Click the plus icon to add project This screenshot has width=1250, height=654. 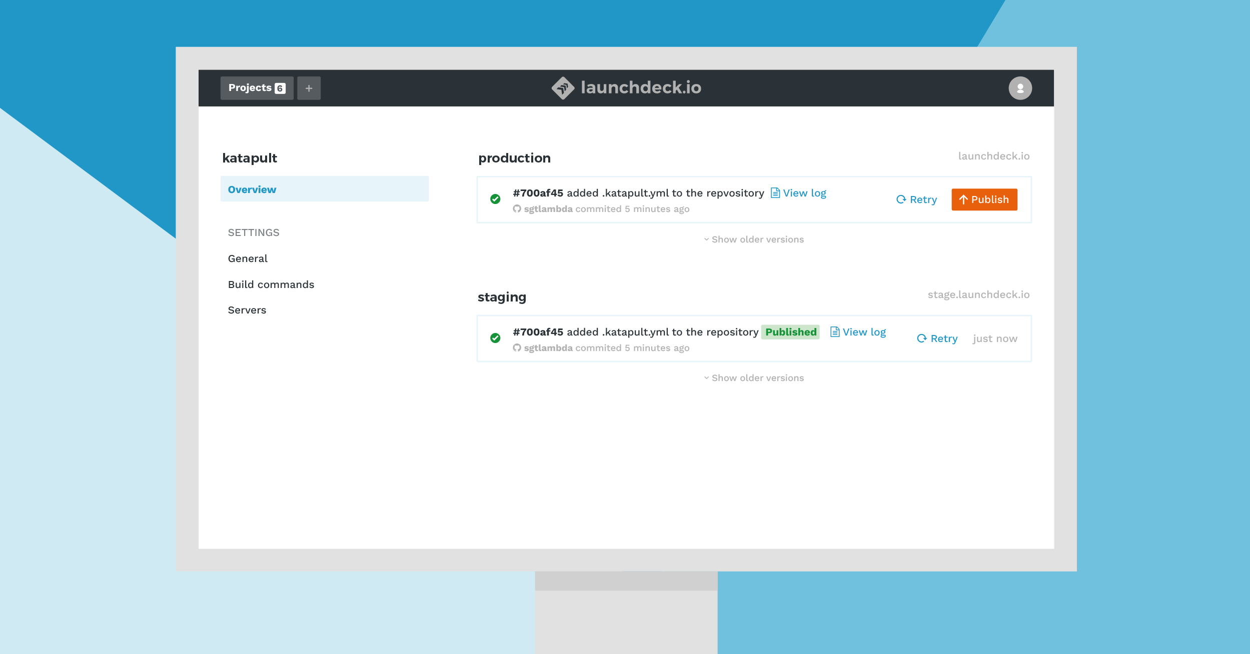point(309,88)
